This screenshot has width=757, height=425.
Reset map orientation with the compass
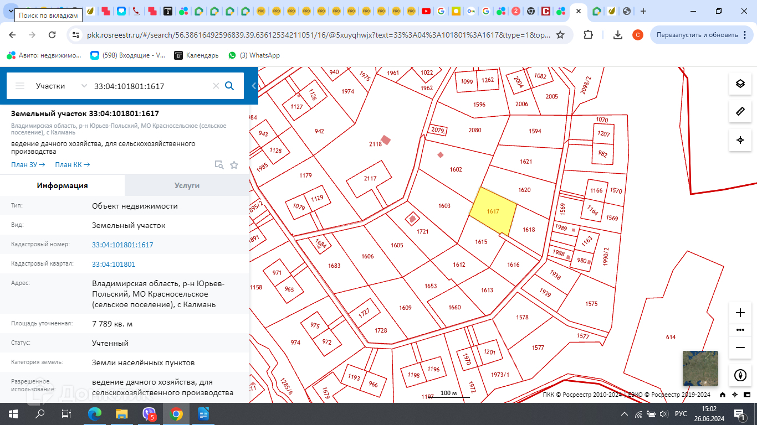740,375
